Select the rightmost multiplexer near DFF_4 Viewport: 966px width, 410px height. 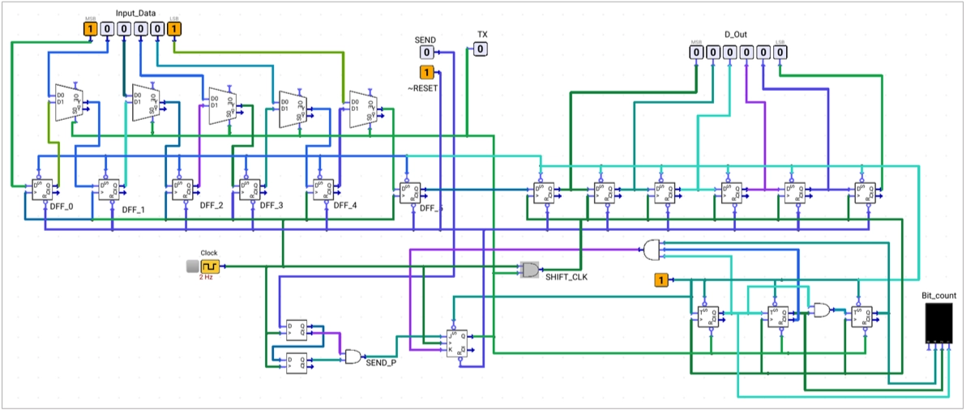click(x=362, y=109)
